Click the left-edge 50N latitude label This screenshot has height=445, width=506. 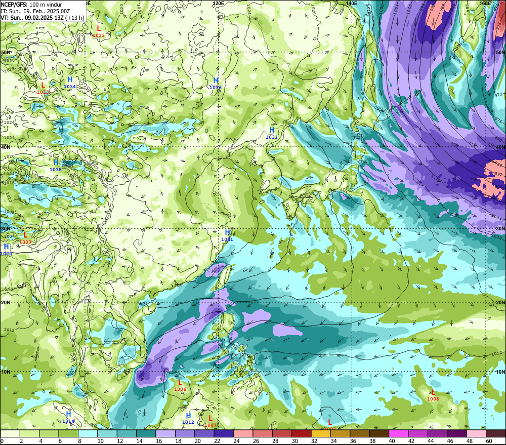point(6,52)
